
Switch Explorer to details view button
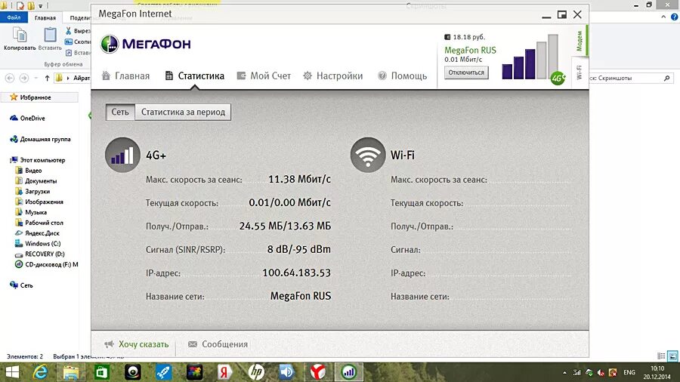[x=661, y=356]
